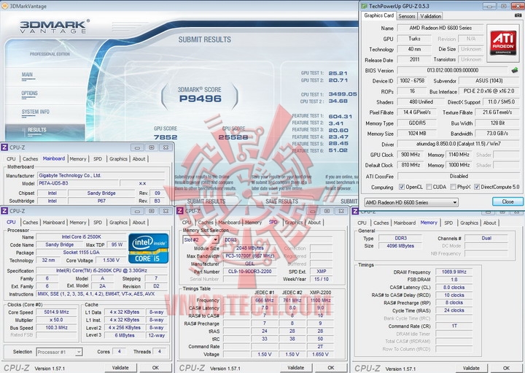
Task: Open the Slot #2 memory slot dropdown
Action: [201, 239]
